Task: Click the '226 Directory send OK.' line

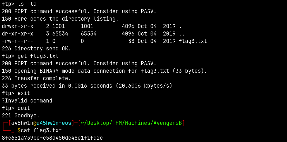Action: point(36,49)
